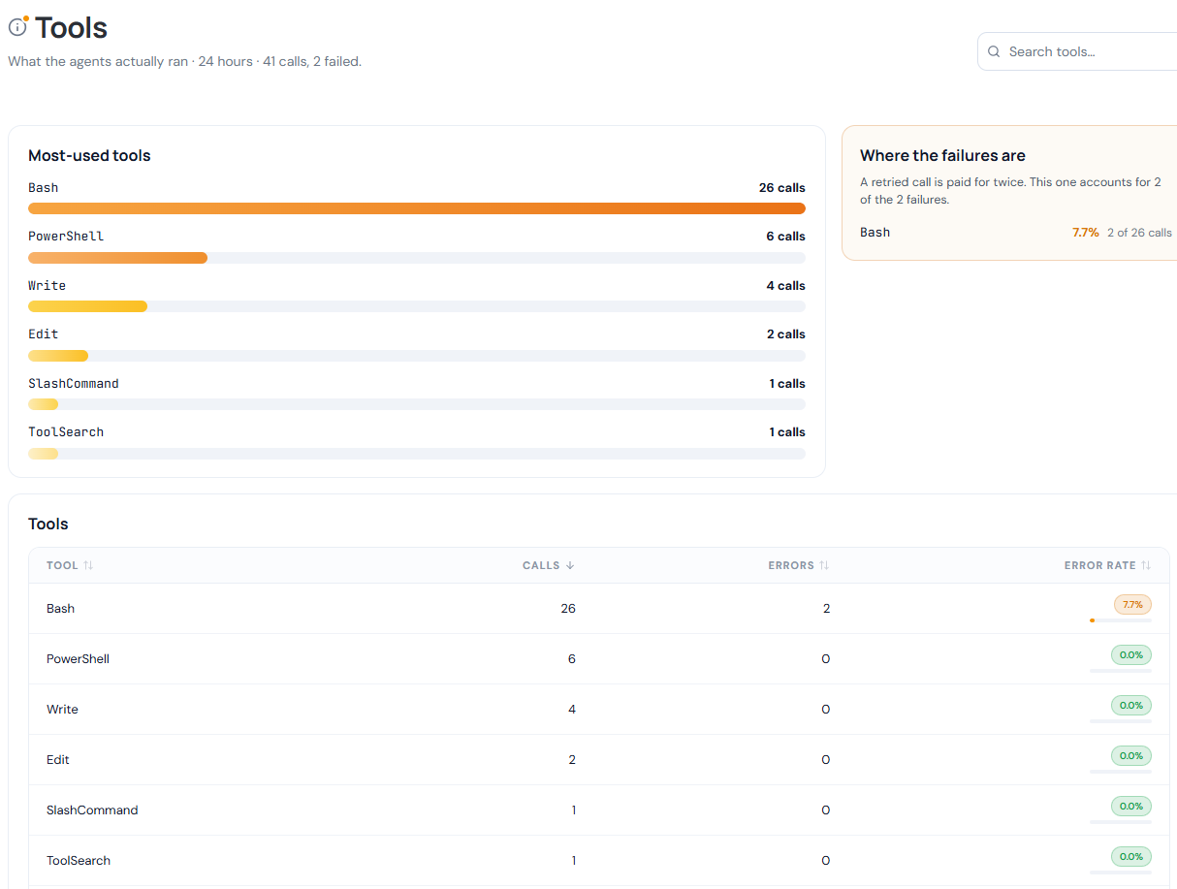The width and height of the screenshot is (1177, 889).
Task: Open the PowerShell row in Tools table
Action: click(x=599, y=659)
